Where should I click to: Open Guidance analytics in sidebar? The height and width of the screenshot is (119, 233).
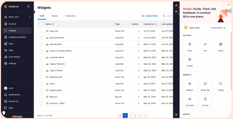click(x=17, y=37)
